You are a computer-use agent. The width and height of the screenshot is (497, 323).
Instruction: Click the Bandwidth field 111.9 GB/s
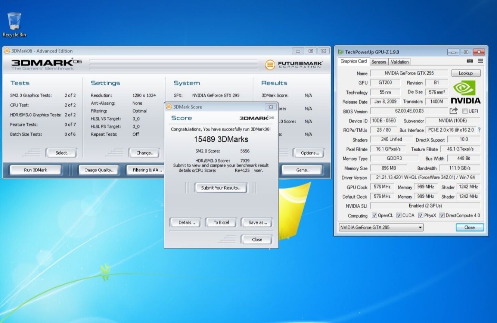point(460,168)
